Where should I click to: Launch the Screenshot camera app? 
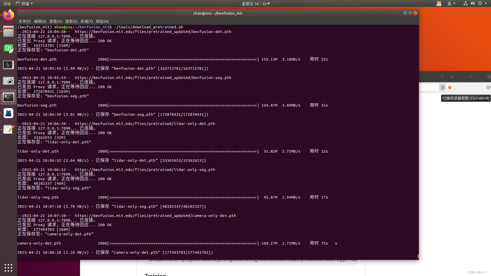(8, 81)
